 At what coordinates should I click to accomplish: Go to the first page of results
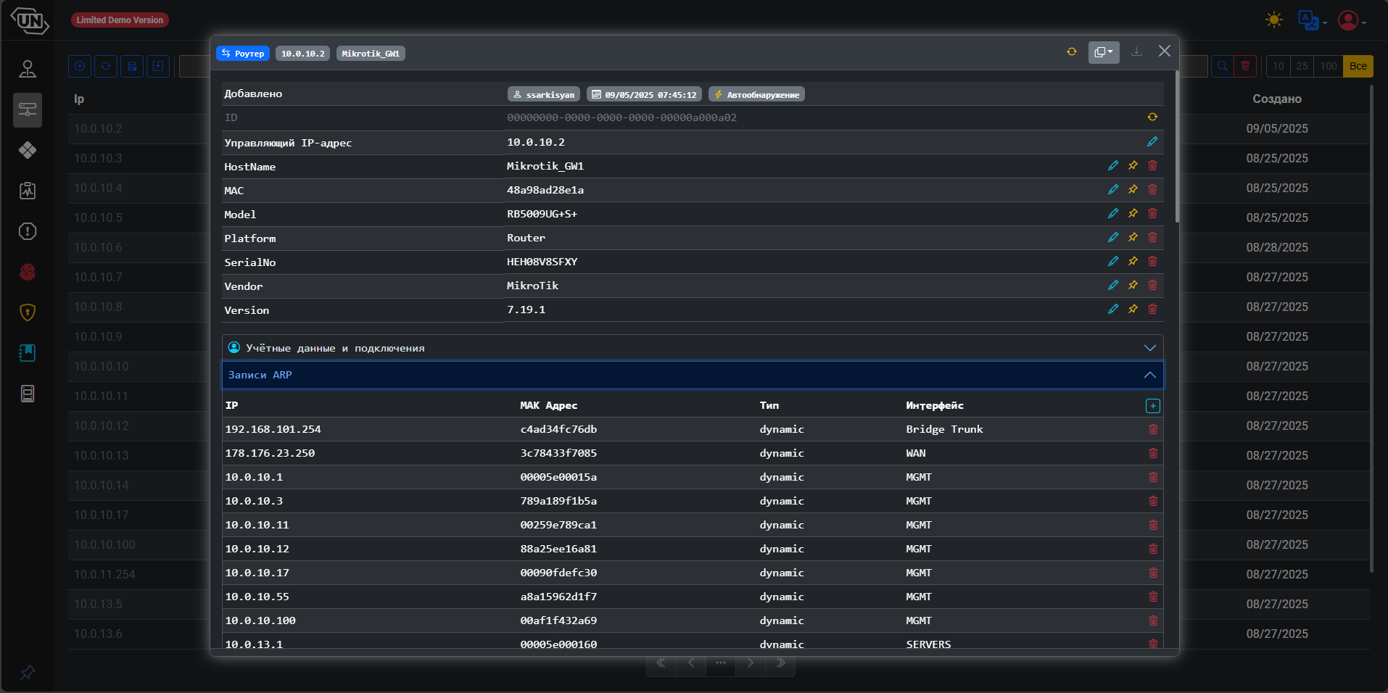point(661,663)
